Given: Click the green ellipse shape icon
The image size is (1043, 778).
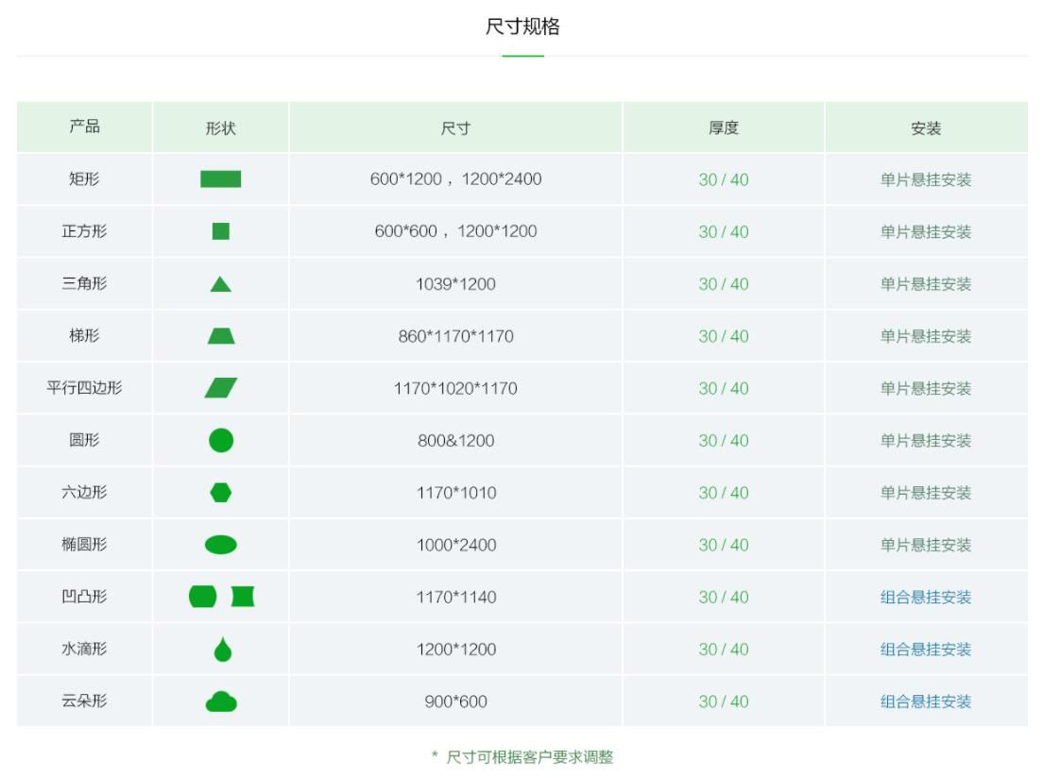Looking at the screenshot, I should pyautogui.click(x=221, y=545).
